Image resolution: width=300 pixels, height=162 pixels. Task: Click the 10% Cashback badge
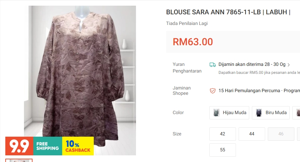(x=78, y=146)
